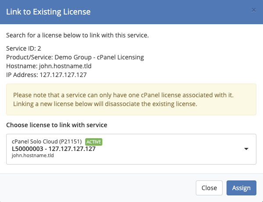Click the 'Please note that a service' warning
This screenshot has width=263, height=202.
pos(123,95)
